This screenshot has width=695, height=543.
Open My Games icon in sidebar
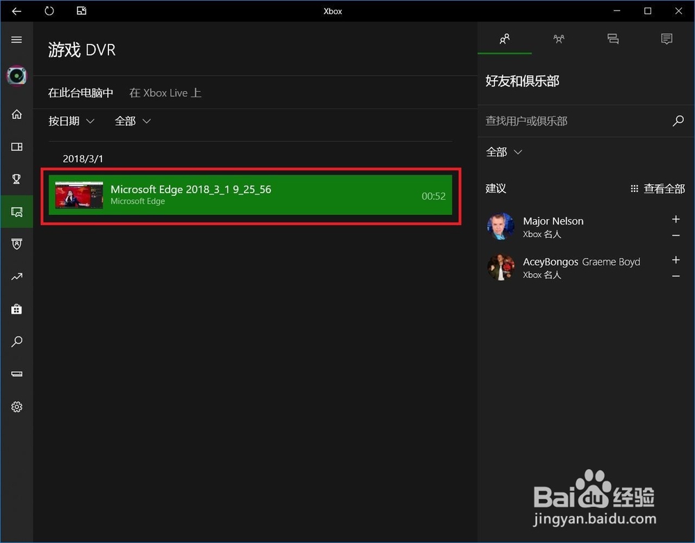[x=17, y=147]
